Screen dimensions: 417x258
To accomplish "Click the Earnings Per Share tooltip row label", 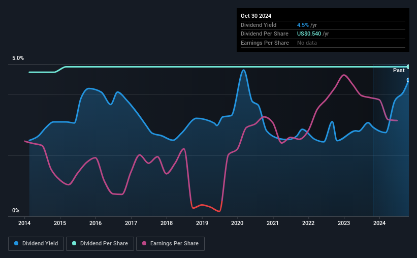I will click(x=265, y=43).
